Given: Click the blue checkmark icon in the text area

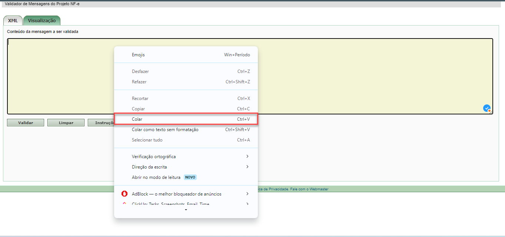Looking at the screenshot, I should [x=487, y=108].
